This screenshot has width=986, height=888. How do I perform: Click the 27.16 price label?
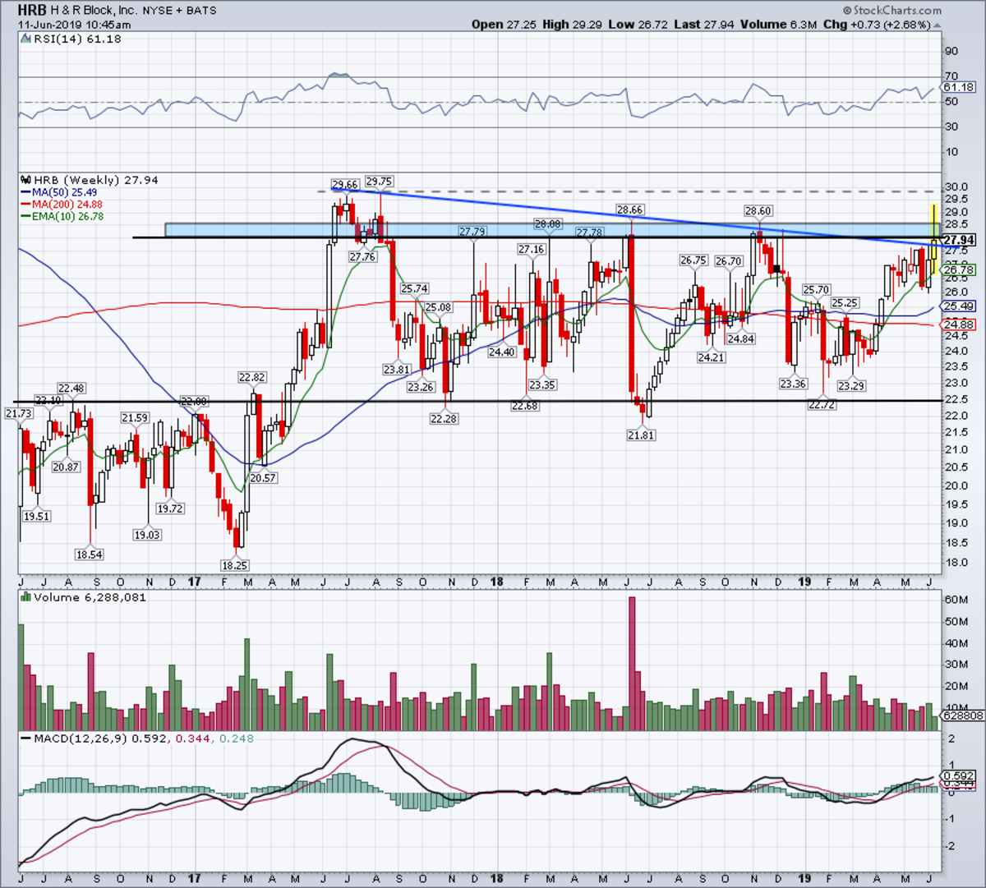point(531,249)
